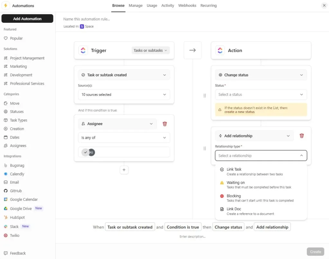
Task: Choose the Link Task relationship option
Action: 261,172
